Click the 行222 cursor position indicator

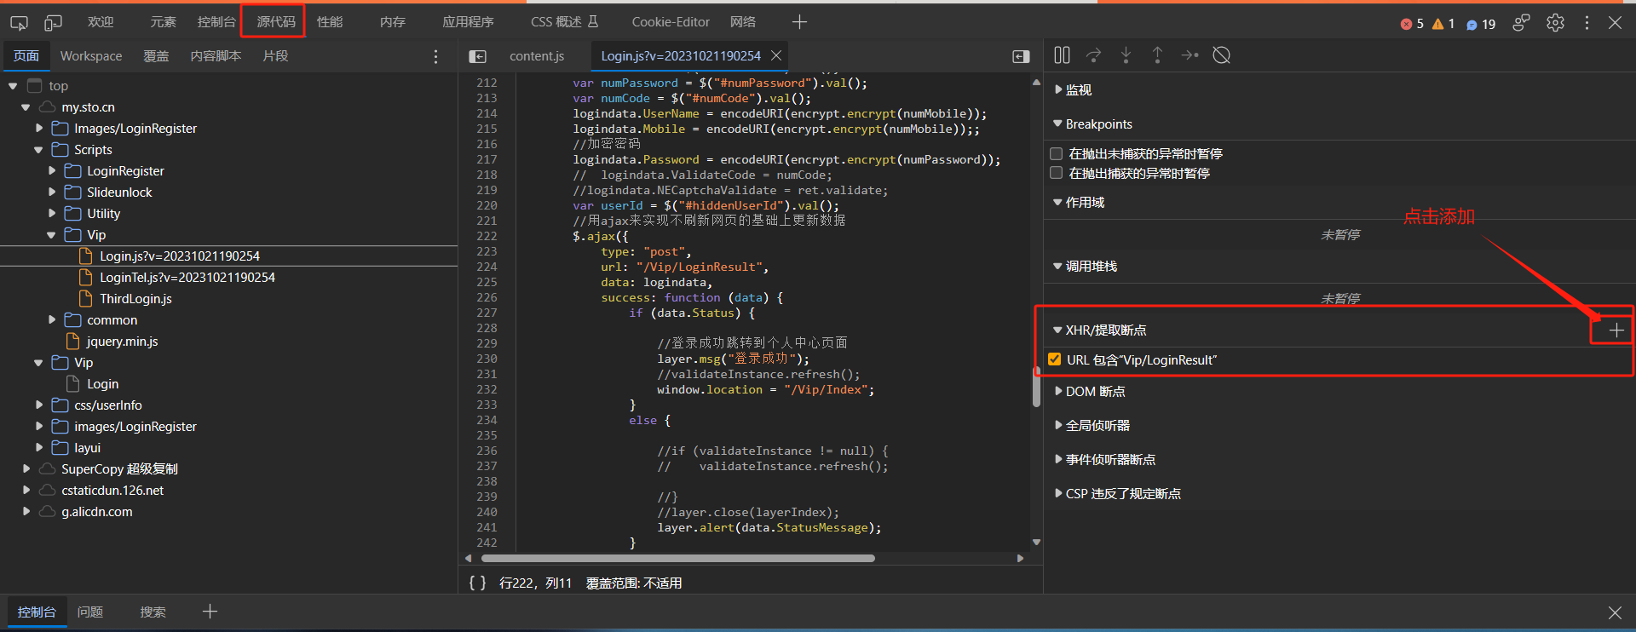pos(535,583)
